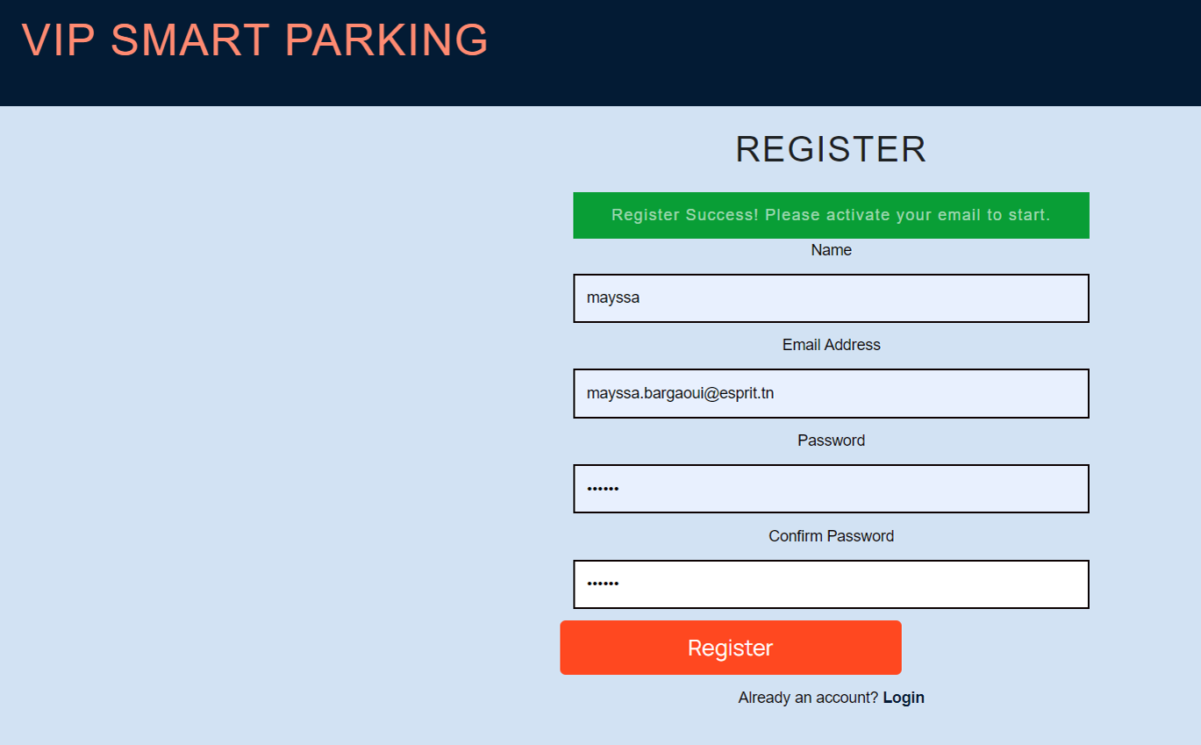Image resolution: width=1201 pixels, height=745 pixels.
Task: Click the 'Already an account?' text
Action: 806,697
